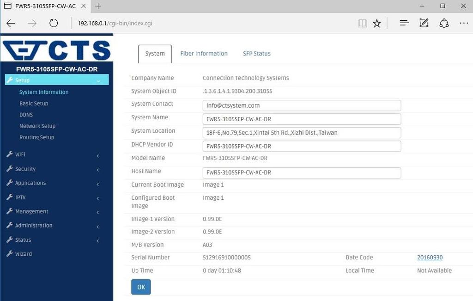Viewport: 473px width, 301px height.
Task: Click the DHCP Vendor ID input field
Action: [x=302, y=147]
